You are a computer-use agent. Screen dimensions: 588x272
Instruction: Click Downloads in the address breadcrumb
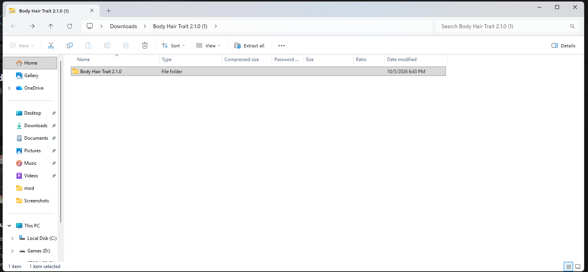point(123,26)
